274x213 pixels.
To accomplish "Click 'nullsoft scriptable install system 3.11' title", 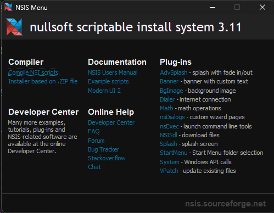I will (x=136, y=27).
